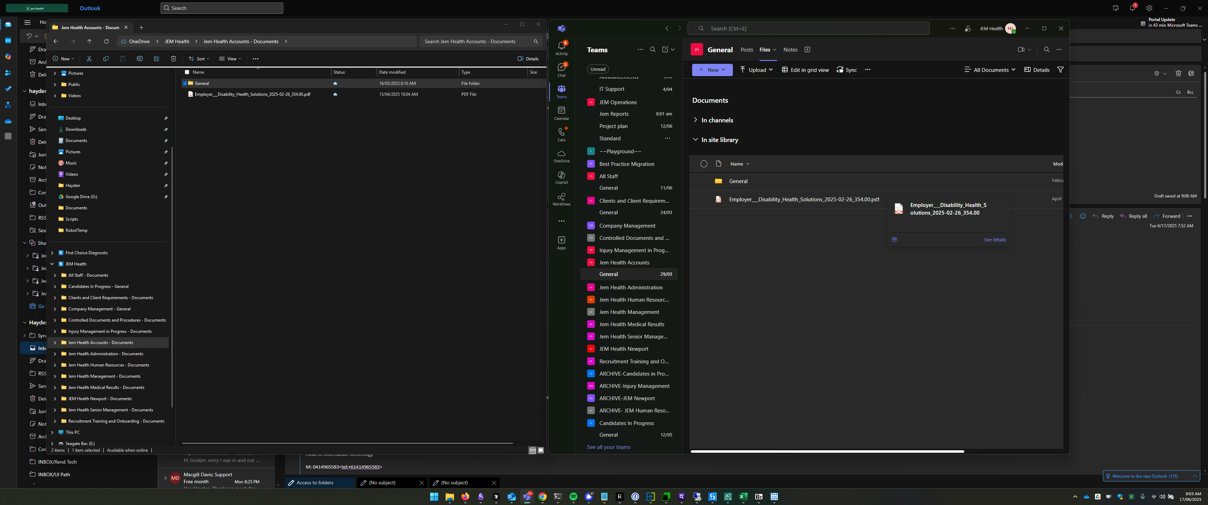The image size is (1208, 505).
Task: Open Sort dropdown in File Explorer
Action: [x=199, y=59]
